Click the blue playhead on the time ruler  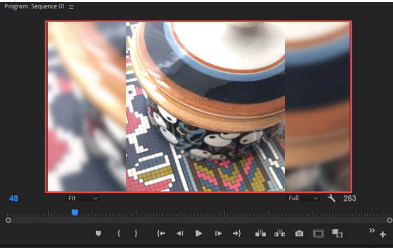[x=75, y=212]
